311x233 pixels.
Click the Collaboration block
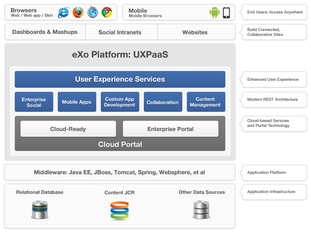coord(163,102)
